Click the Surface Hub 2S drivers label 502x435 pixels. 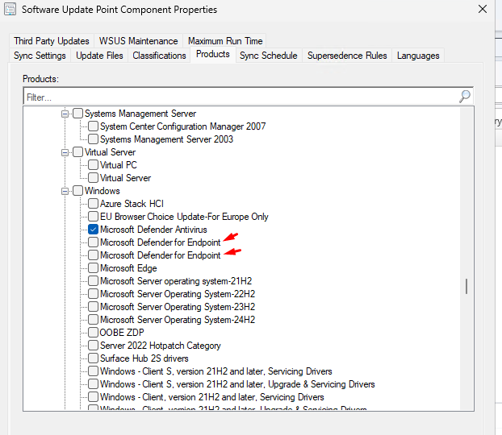pos(144,358)
